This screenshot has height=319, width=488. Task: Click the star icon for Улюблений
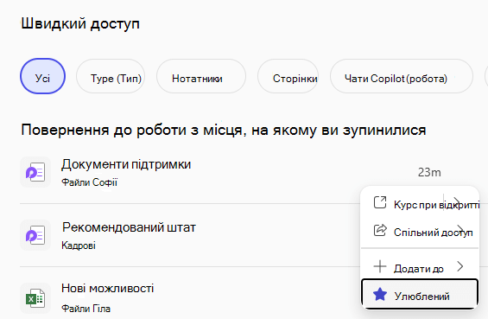point(380,295)
